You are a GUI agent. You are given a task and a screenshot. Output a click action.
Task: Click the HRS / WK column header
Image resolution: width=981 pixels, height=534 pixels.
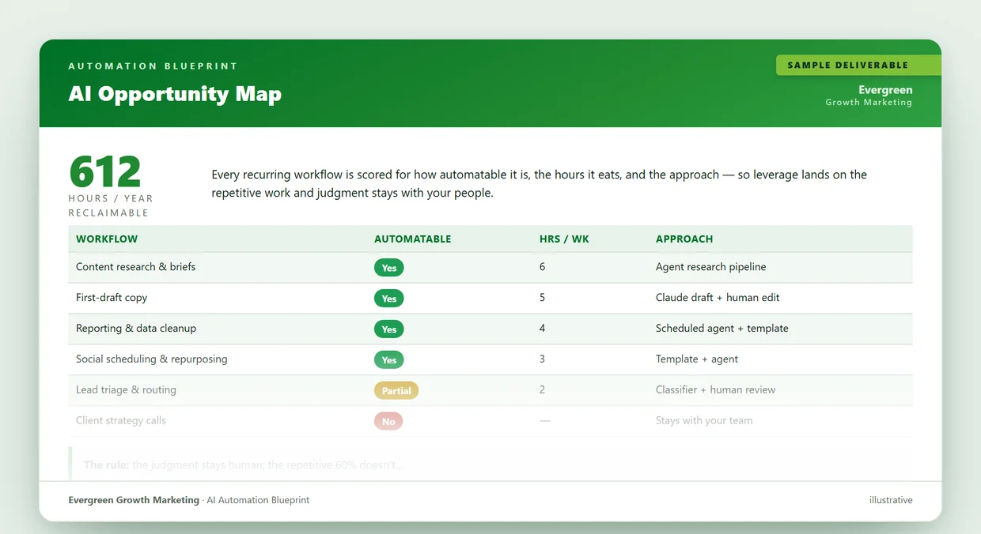tap(564, 239)
